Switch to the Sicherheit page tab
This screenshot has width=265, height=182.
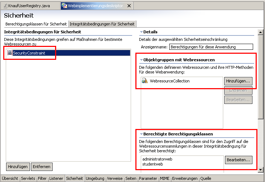coord(75,178)
